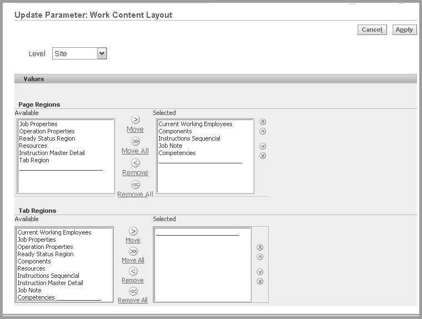
Task: Open the Level dropdown showing Site
Action: click(x=79, y=53)
